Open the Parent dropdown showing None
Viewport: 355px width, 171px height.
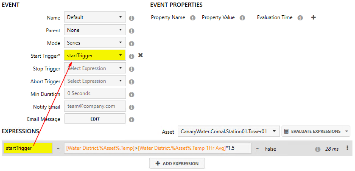tap(95, 30)
